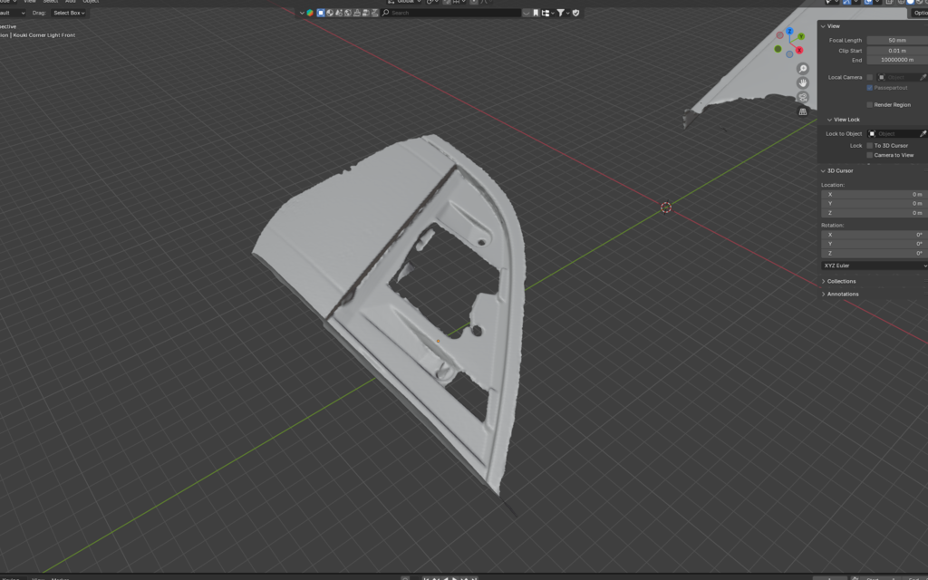928x580 pixels.
Task: Click the bookmark icon beside the search field
Action: pos(536,13)
